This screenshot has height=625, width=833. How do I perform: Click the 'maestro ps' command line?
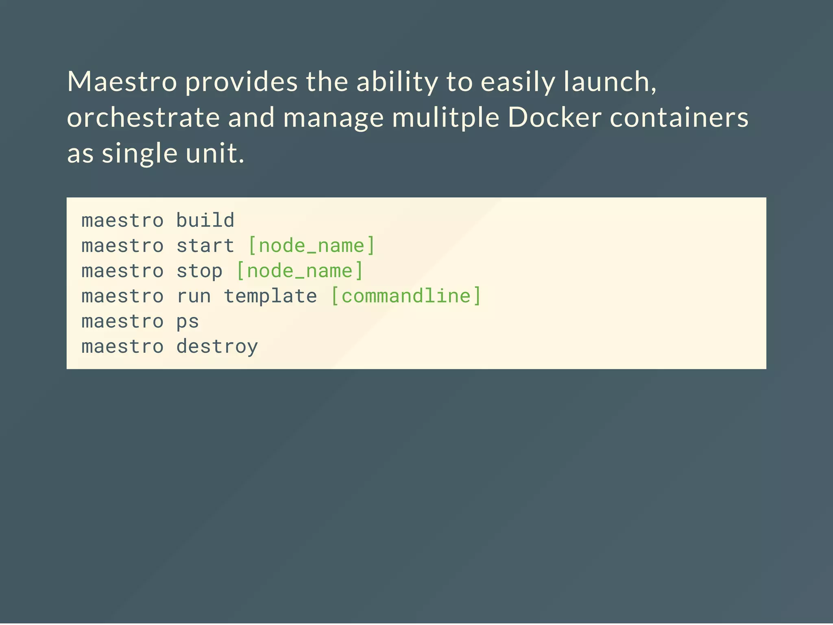[140, 322]
